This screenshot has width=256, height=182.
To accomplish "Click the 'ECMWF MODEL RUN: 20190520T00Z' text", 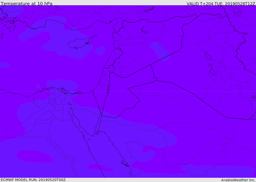I will [33, 180].
